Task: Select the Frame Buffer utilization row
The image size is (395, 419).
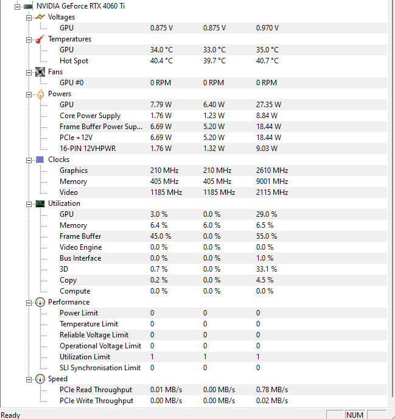Action: (x=80, y=236)
